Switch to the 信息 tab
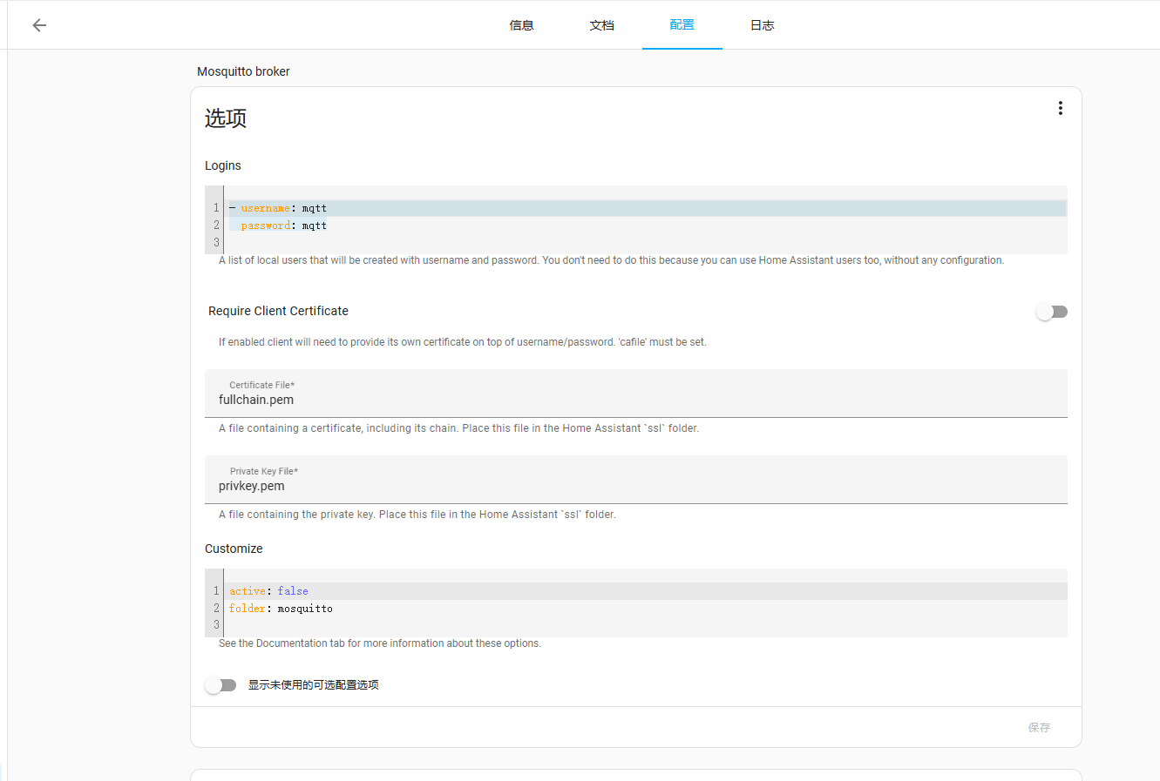This screenshot has width=1160, height=781. tap(521, 25)
